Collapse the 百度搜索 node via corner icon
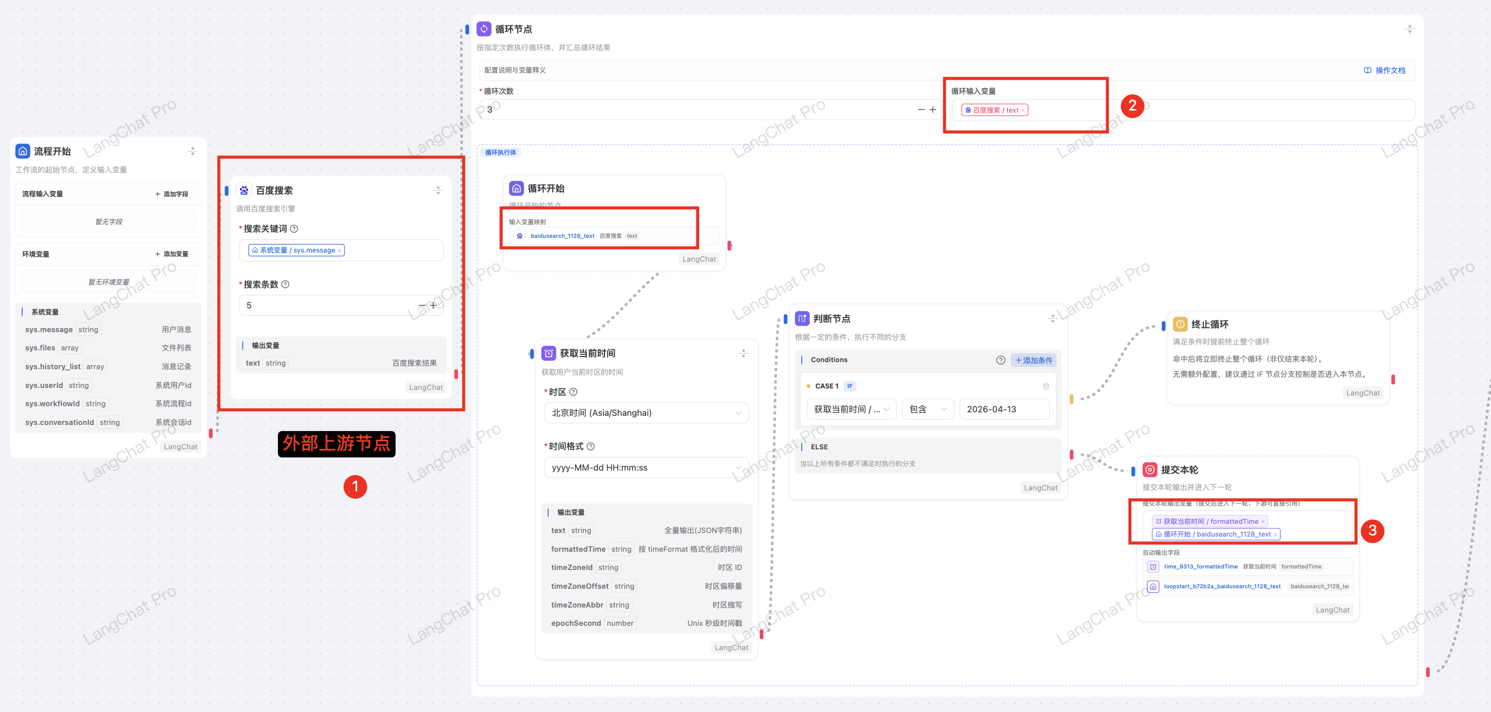Viewport: 1491px width, 712px height. [x=438, y=190]
